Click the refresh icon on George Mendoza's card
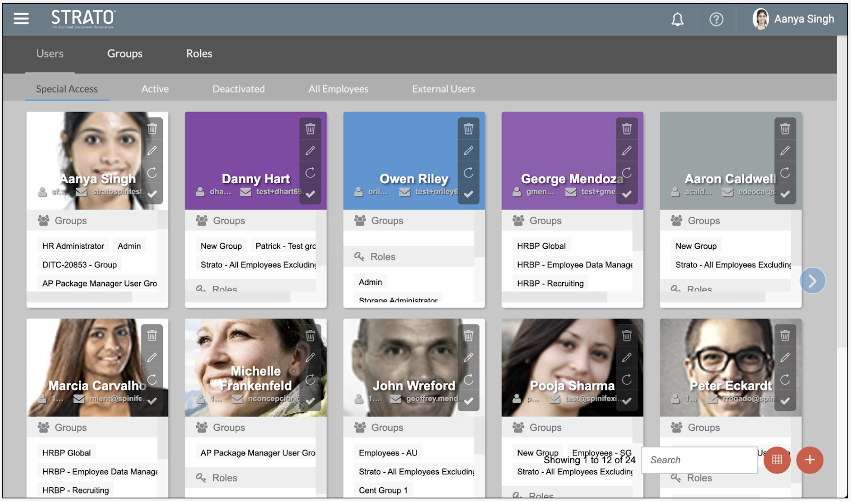 627,173
